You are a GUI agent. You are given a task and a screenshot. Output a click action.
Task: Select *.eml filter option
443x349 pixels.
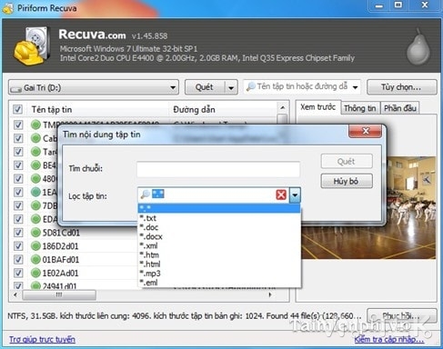tap(219, 283)
